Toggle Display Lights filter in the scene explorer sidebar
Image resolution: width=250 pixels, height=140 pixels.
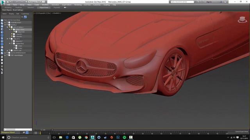click(2, 26)
